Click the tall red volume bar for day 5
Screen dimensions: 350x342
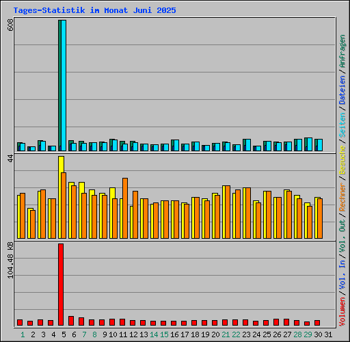click(x=61, y=285)
